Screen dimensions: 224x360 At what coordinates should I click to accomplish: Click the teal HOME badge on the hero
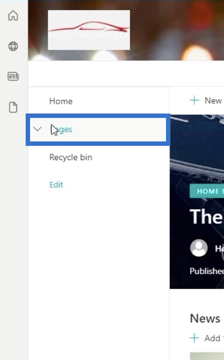[207, 191]
